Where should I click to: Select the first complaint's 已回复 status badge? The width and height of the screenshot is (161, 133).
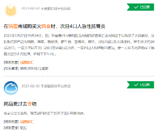(140, 7)
